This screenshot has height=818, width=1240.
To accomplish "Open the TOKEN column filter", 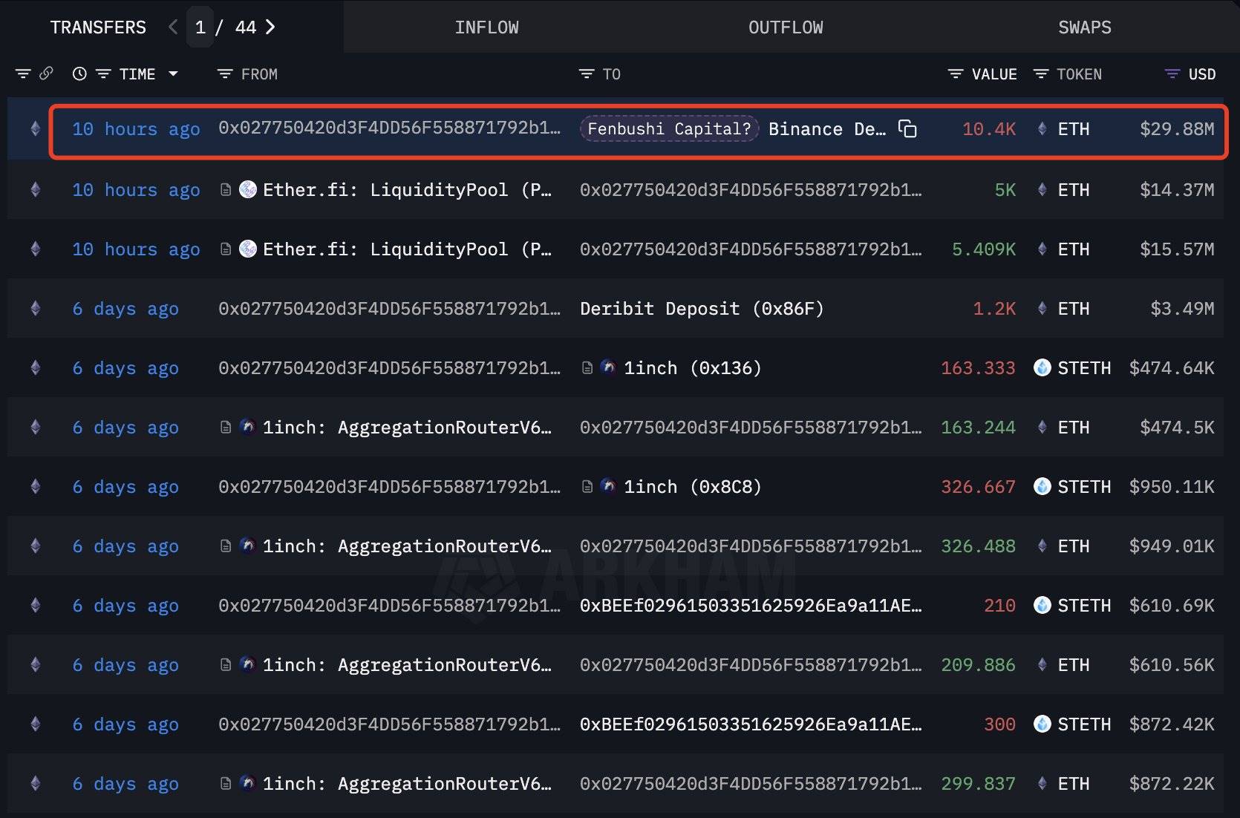I will [x=1041, y=73].
